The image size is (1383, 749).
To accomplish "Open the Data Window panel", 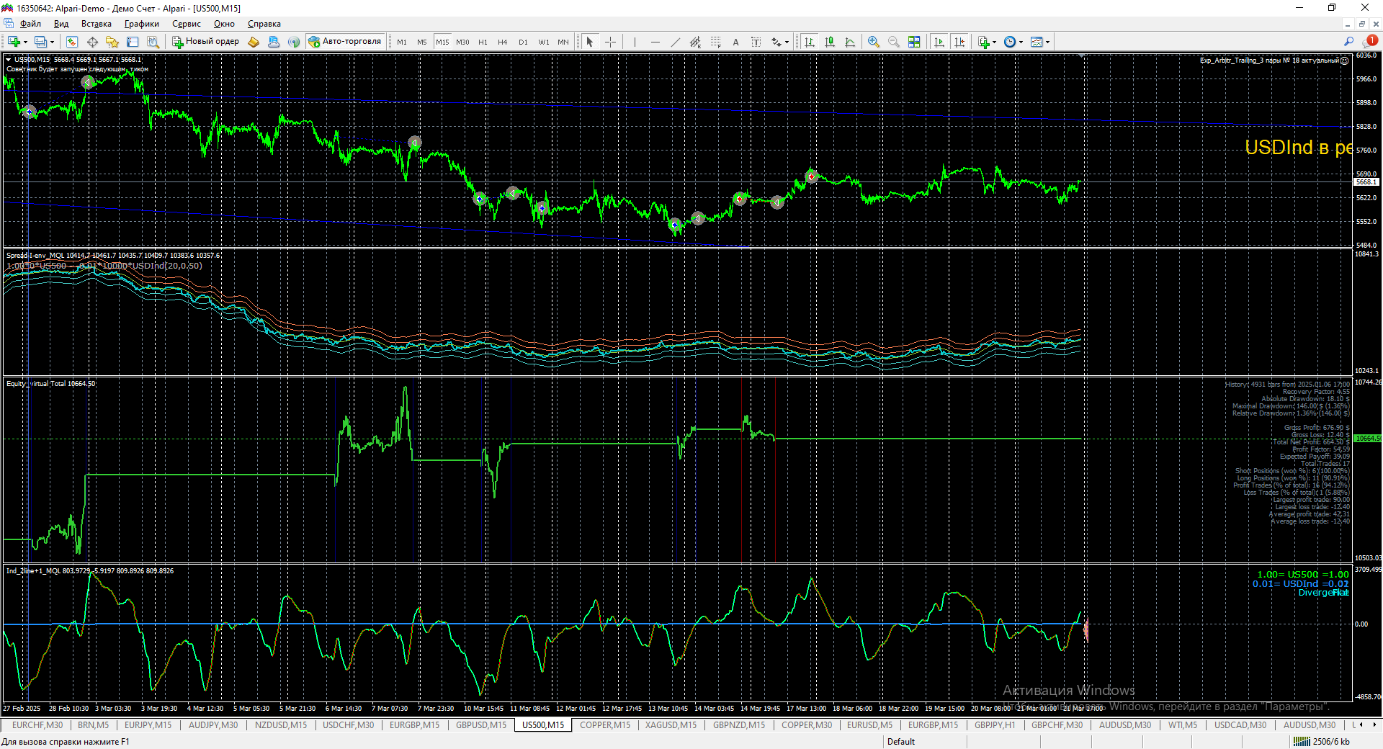I will [92, 42].
